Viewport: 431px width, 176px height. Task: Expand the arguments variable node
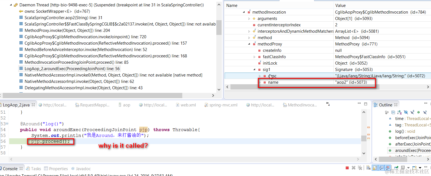click(249, 19)
